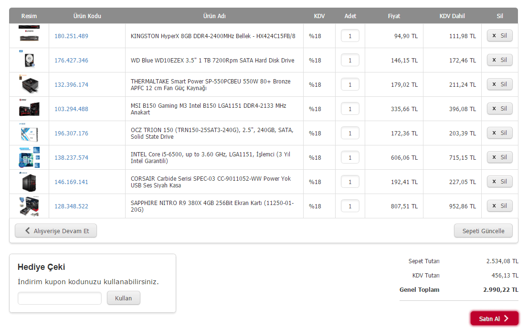Click the KDV Dahil column header

point(452,16)
